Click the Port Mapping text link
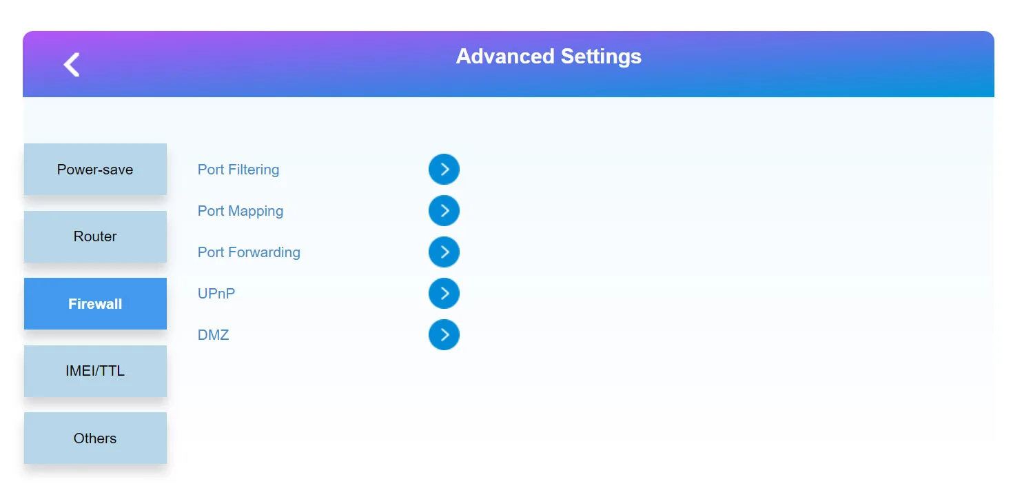The image size is (1033, 486). coord(241,211)
